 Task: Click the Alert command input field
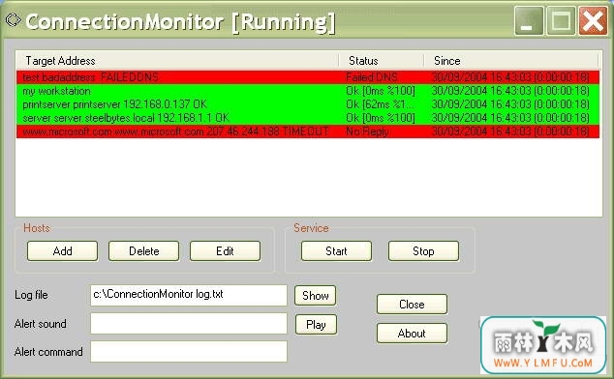pos(188,351)
